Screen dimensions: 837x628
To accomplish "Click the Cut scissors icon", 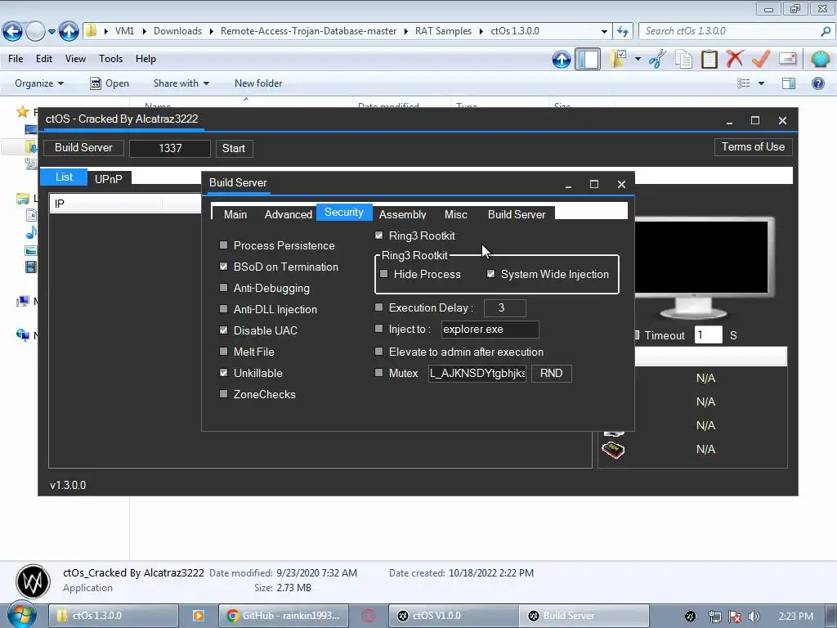I will pos(657,59).
